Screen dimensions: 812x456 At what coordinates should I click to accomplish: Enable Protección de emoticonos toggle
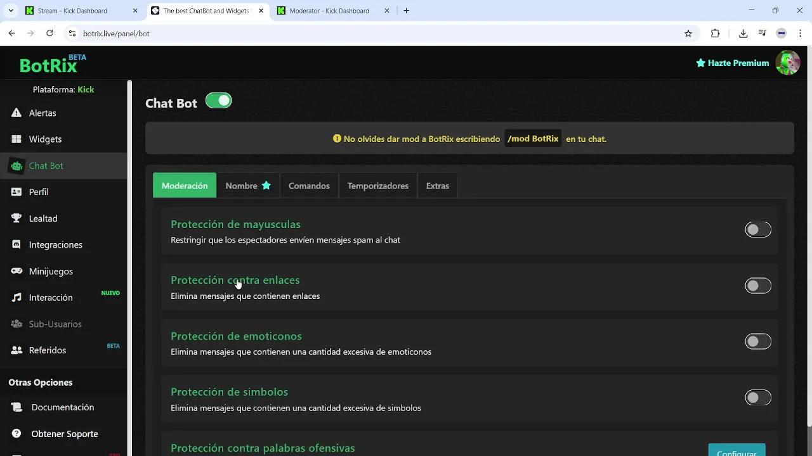pos(758,342)
